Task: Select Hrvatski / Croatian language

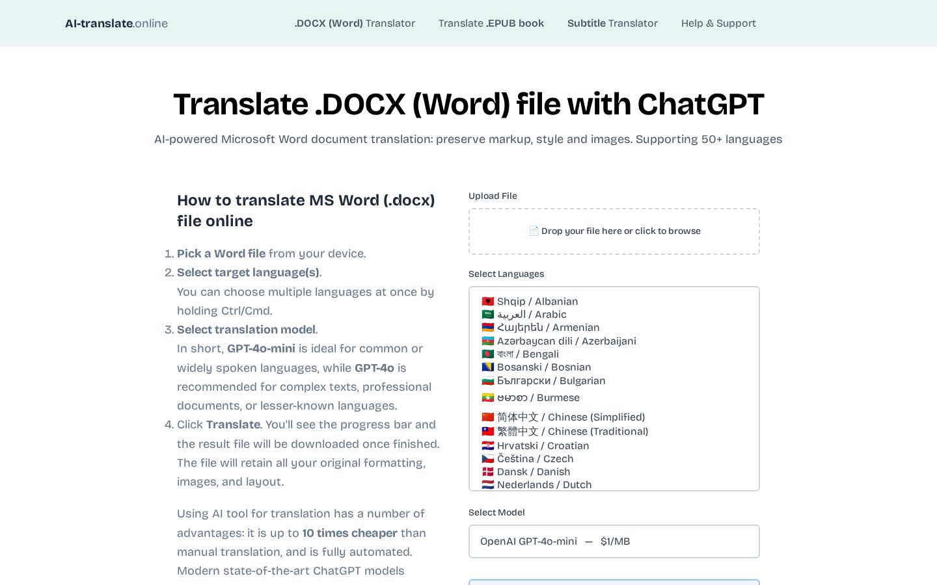Action: [x=614, y=446]
